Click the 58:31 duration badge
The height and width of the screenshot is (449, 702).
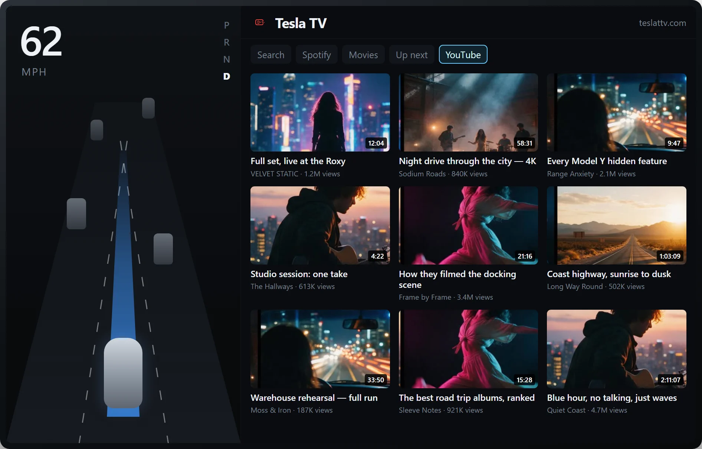tap(524, 143)
